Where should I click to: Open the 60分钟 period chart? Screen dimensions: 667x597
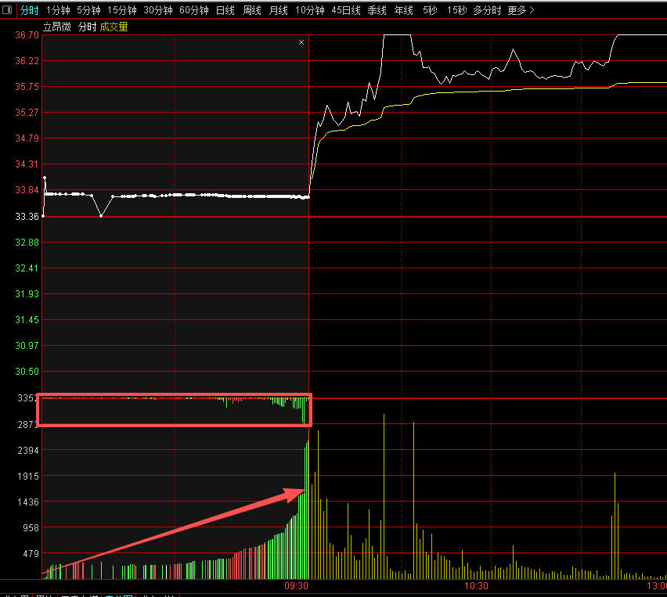pos(193,10)
